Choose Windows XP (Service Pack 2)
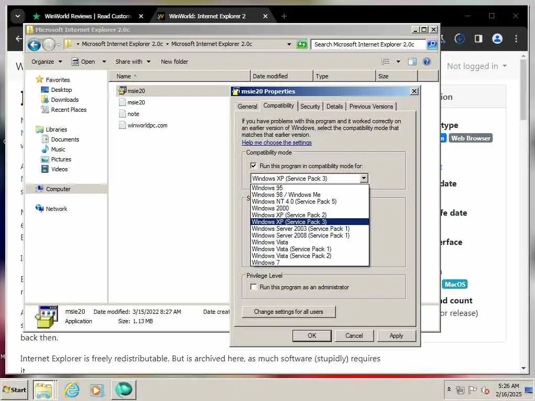Image resolution: width=535 pixels, height=401 pixels. (x=310, y=215)
